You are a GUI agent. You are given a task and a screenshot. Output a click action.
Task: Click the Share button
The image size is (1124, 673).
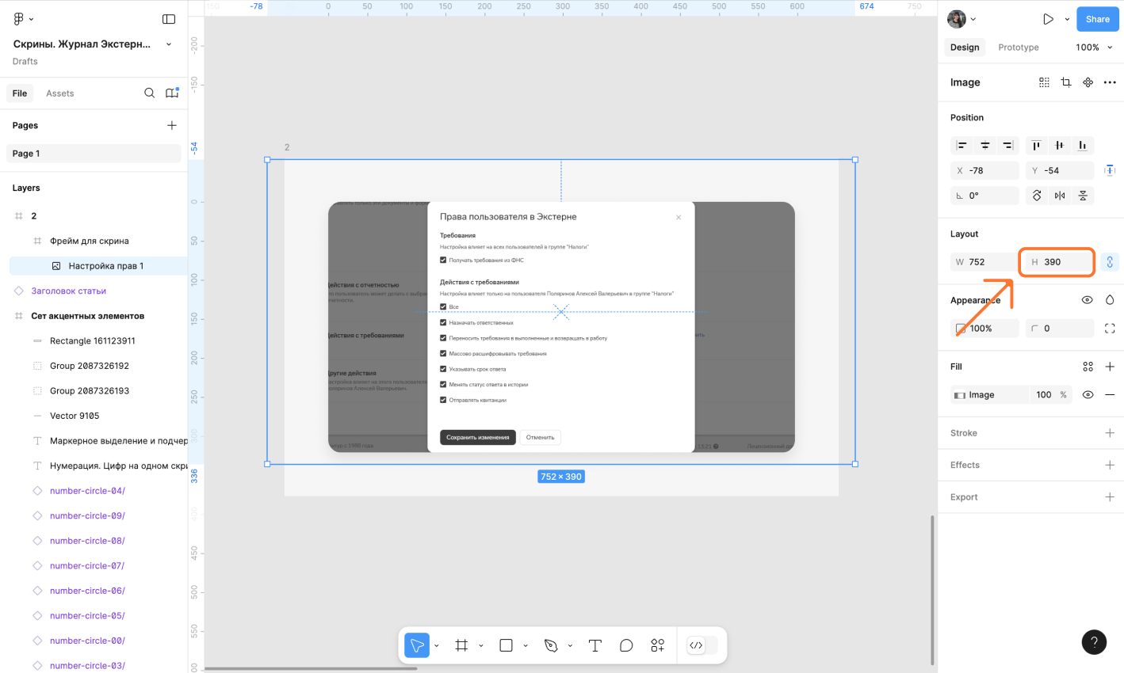pos(1098,19)
